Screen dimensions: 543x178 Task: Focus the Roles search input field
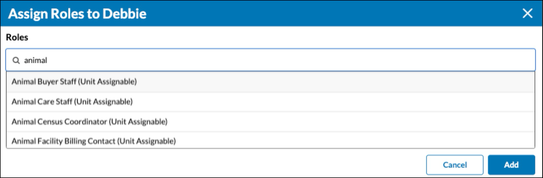[x=270, y=60]
